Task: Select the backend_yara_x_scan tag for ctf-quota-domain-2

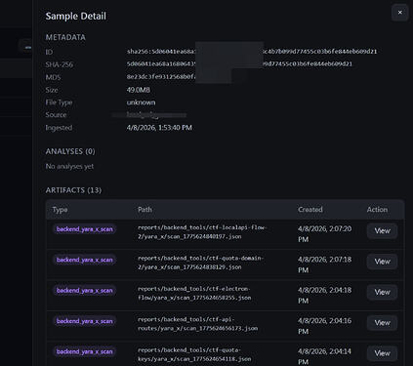Action: pyautogui.click(x=85, y=260)
